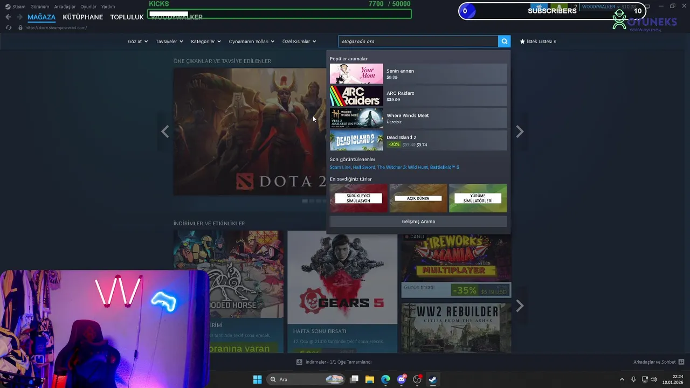
Task: Click the Steam icon in the taskbar
Action: pyautogui.click(x=432, y=379)
